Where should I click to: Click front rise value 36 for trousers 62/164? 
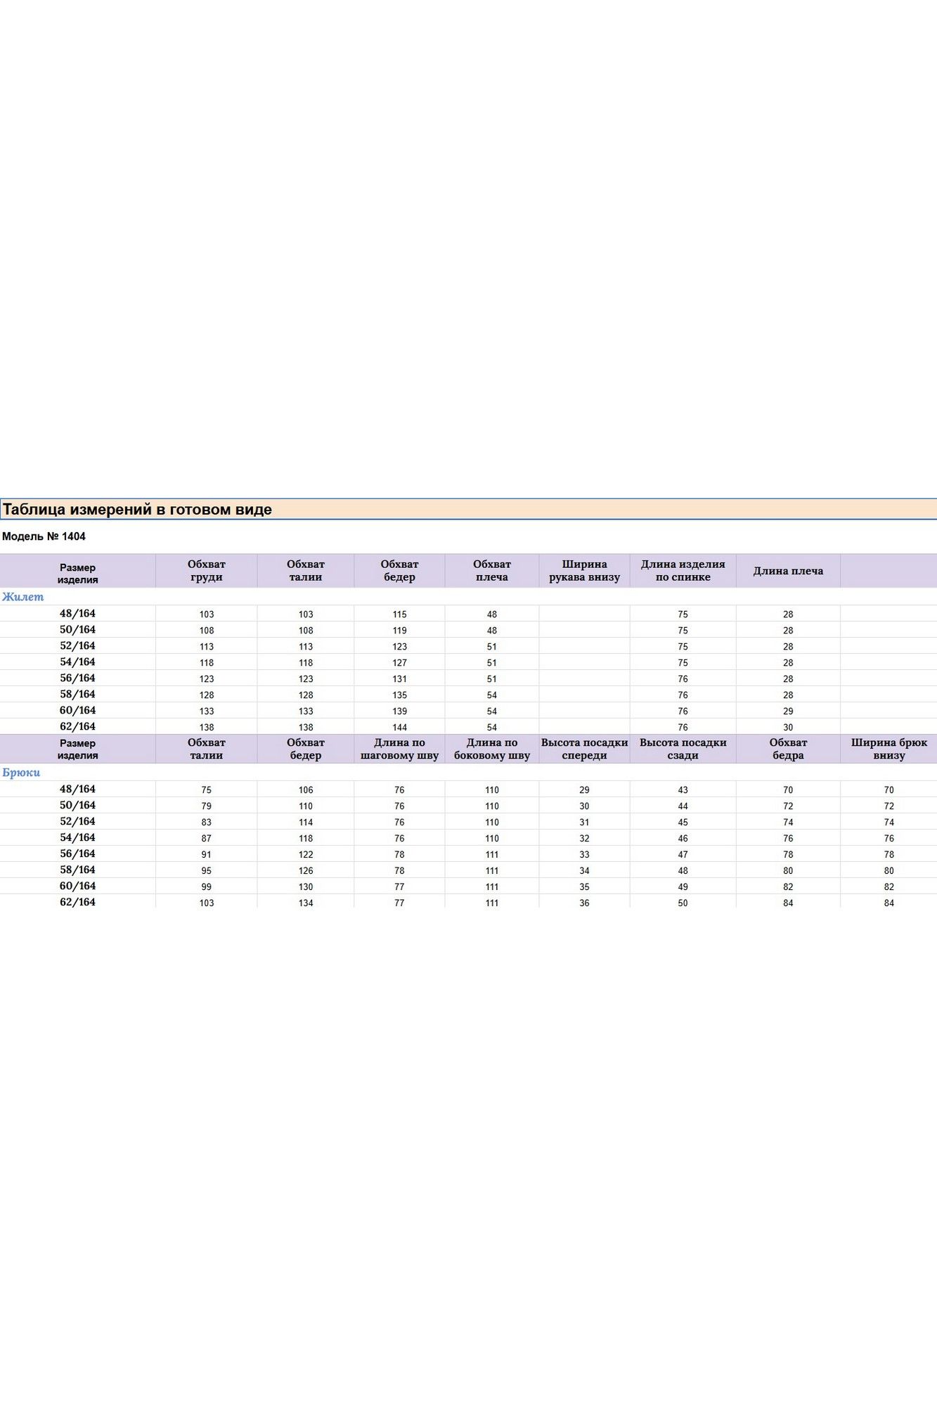pos(584,903)
